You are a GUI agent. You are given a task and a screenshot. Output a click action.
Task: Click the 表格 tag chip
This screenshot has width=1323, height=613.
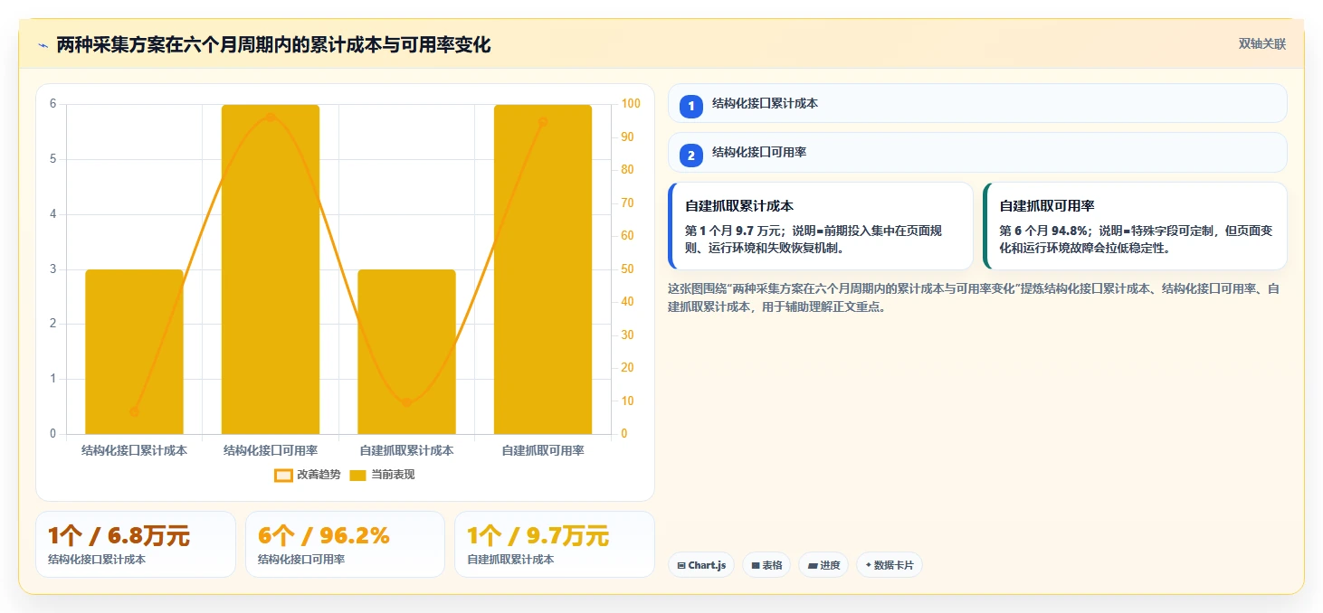pyautogui.click(x=766, y=565)
